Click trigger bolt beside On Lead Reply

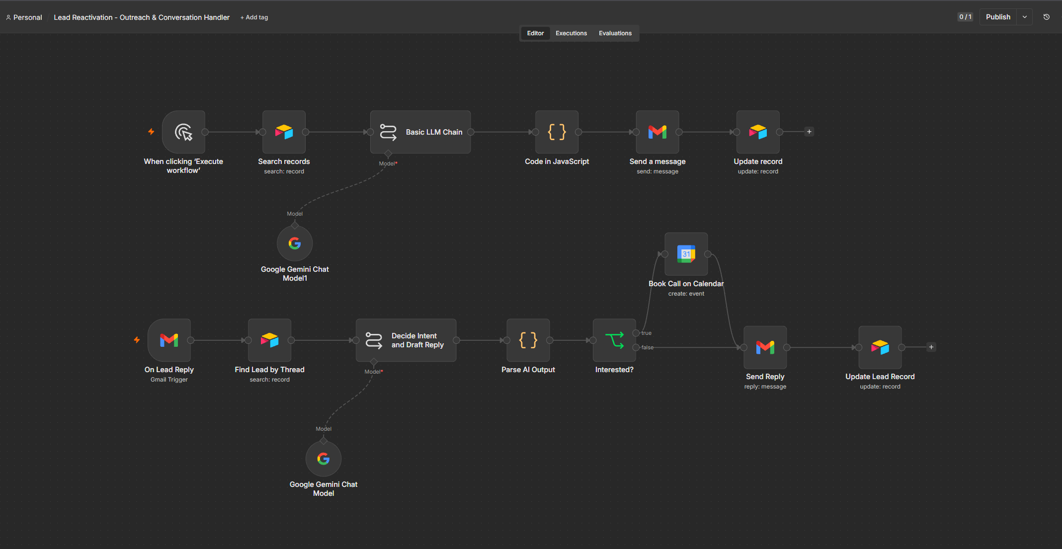point(137,340)
